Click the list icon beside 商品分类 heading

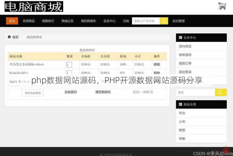coord(180,104)
